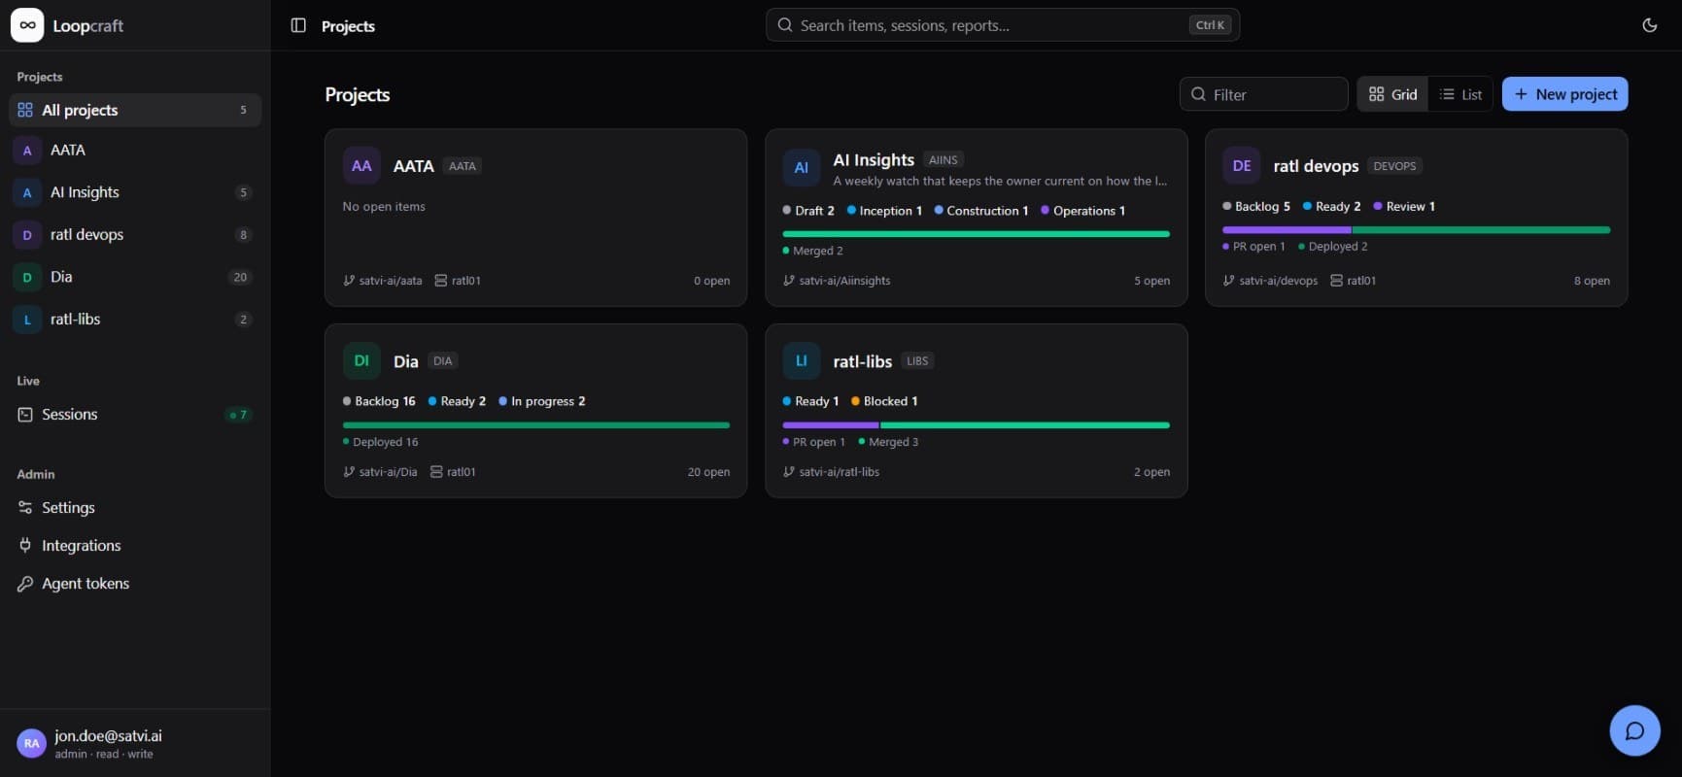
Task: Open Integrations in the Admin section
Action: click(135, 546)
